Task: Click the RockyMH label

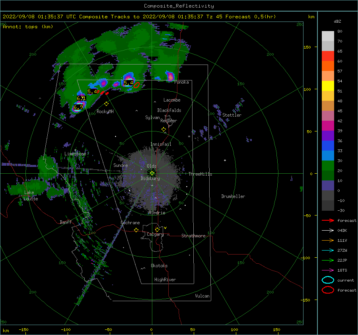Action: pyautogui.click(x=105, y=112)
